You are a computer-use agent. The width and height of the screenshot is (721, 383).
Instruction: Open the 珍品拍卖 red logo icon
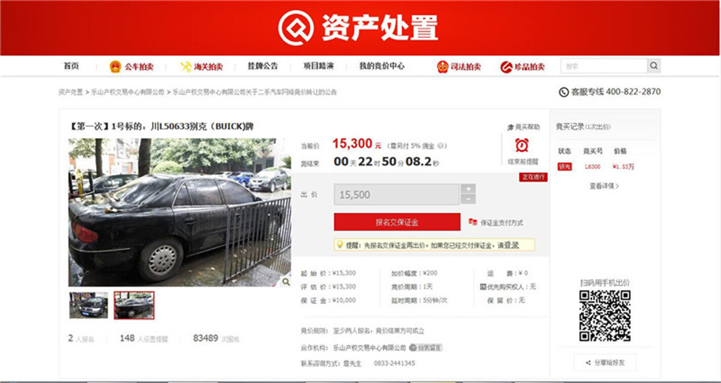pyautogui.click(x=506, y=67)
